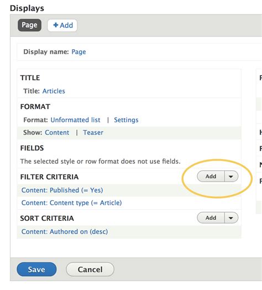The height and width of the screenshot is (290, 262).
Task: Change the Show Content row style
Action: click(x=57, y=133)
